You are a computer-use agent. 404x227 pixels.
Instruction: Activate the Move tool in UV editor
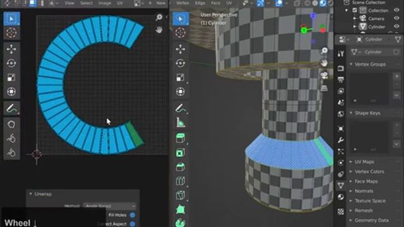11,49
